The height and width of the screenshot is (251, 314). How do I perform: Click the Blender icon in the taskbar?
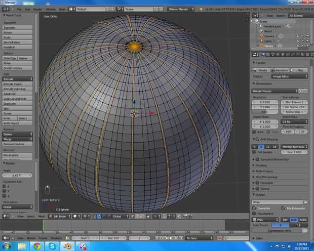68,246
